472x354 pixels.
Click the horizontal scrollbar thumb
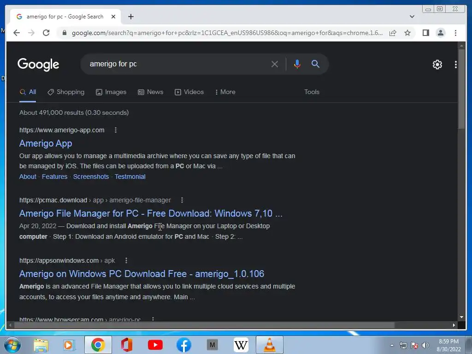click(x=205, y=325)
